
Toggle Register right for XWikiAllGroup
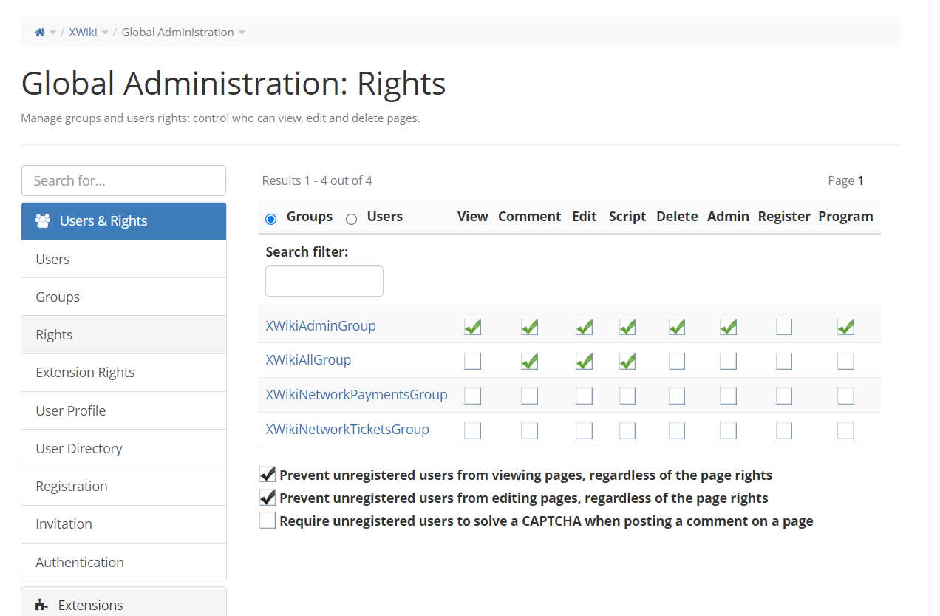(784, 361)
